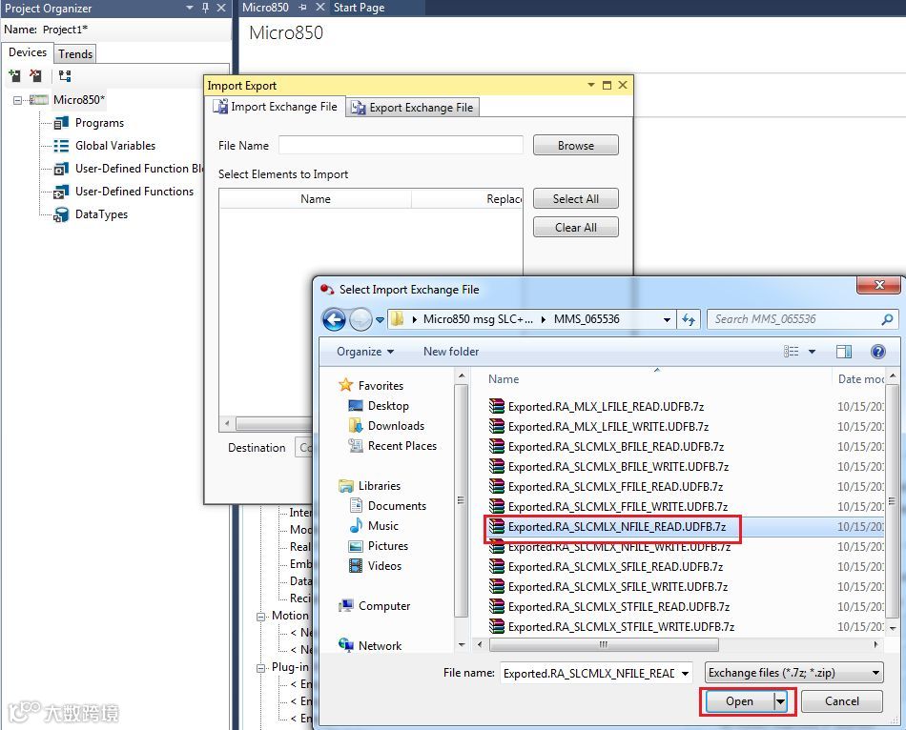The image size is (906, 730).
Task: Select Desktop in navigation pane
Action: coord(388,405)
